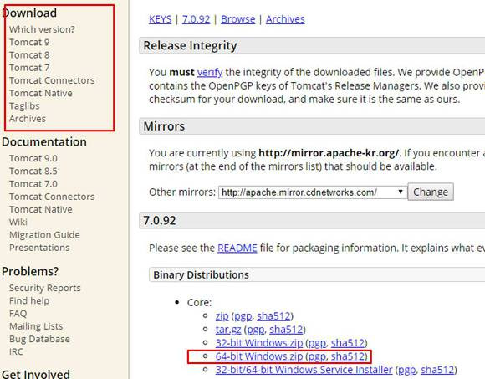The width and height of the screenshot is (485, 379).
Task: Open the FAQ sidebar link
Action: [x=18, y=314]
